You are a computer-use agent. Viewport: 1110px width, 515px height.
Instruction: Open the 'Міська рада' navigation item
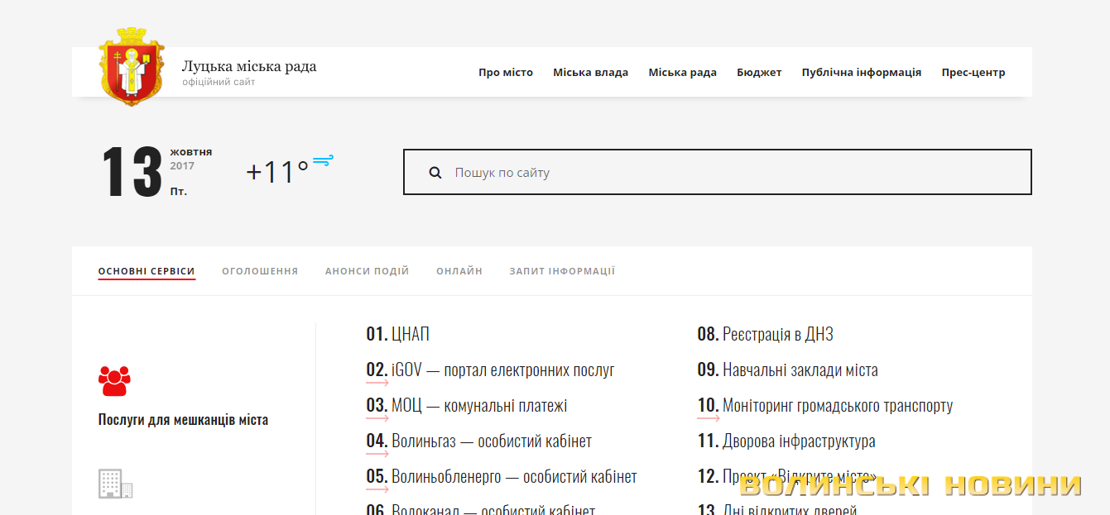(x=682, y=73)
